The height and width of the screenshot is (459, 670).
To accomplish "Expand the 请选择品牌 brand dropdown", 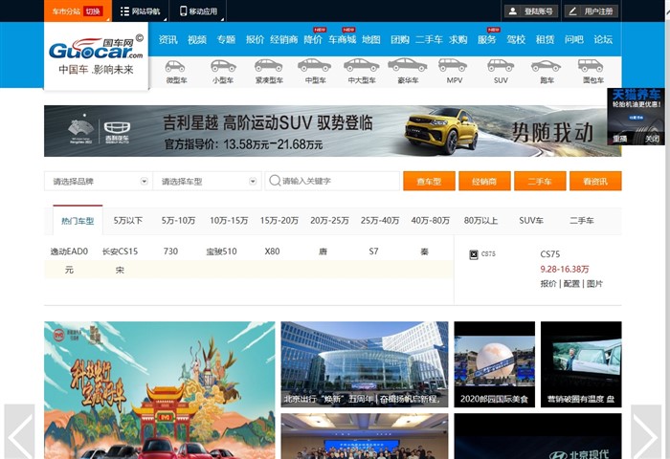I will pyautogui.click(x=98, y=182).
